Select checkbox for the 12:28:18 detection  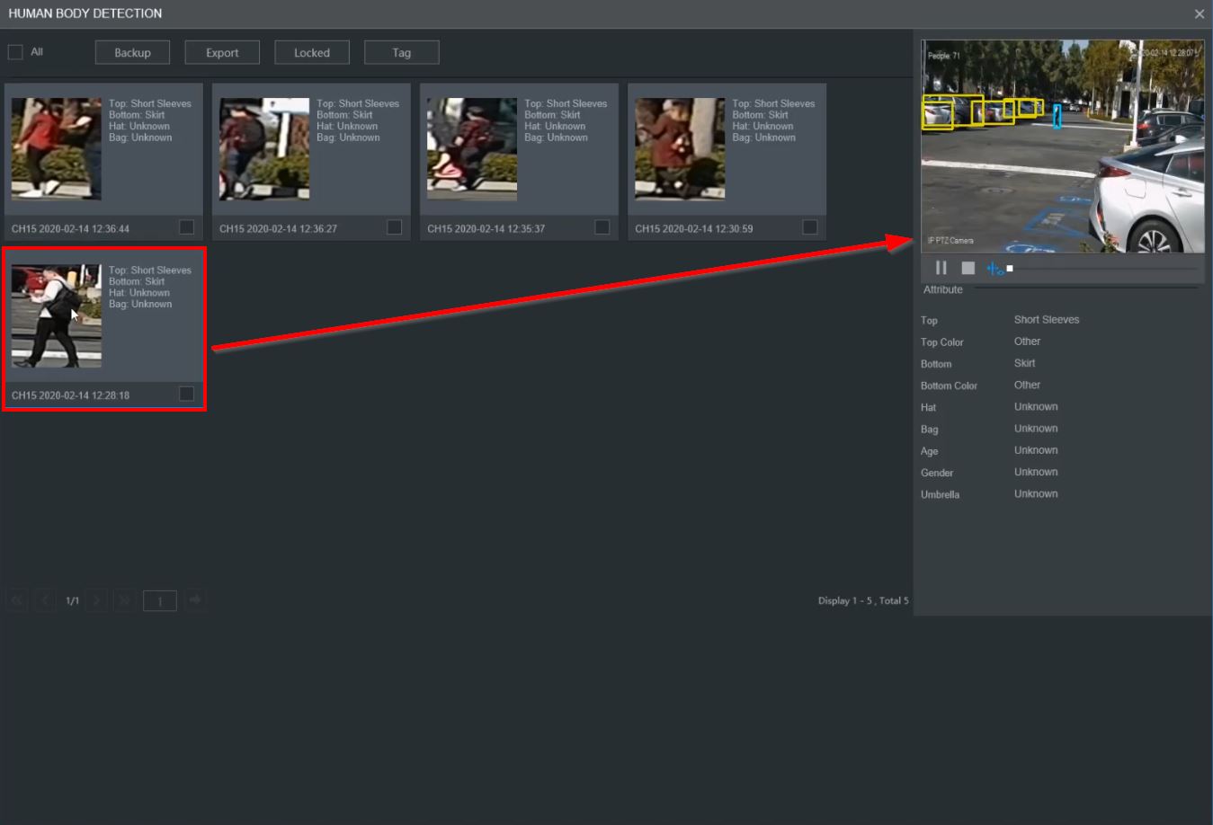click(186, 394)
